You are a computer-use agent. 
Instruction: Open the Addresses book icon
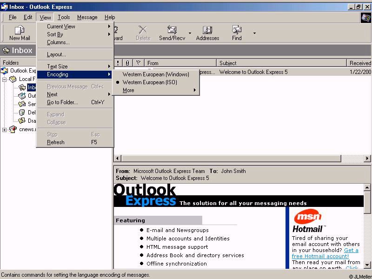pyautogui.click(x=207, y=30)
